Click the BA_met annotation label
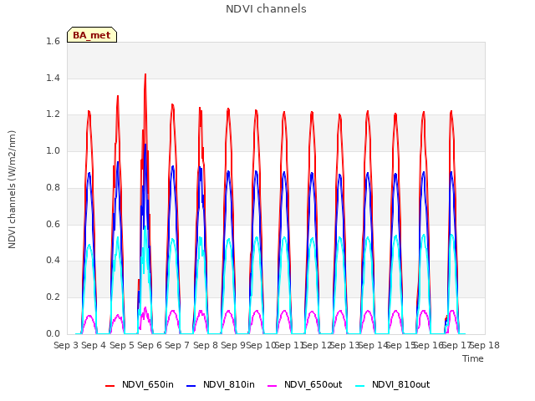 click(x=92, y=35)
